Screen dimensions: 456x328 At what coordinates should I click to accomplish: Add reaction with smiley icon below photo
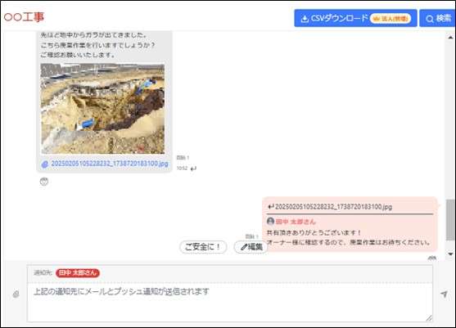(x=43, y=182)
